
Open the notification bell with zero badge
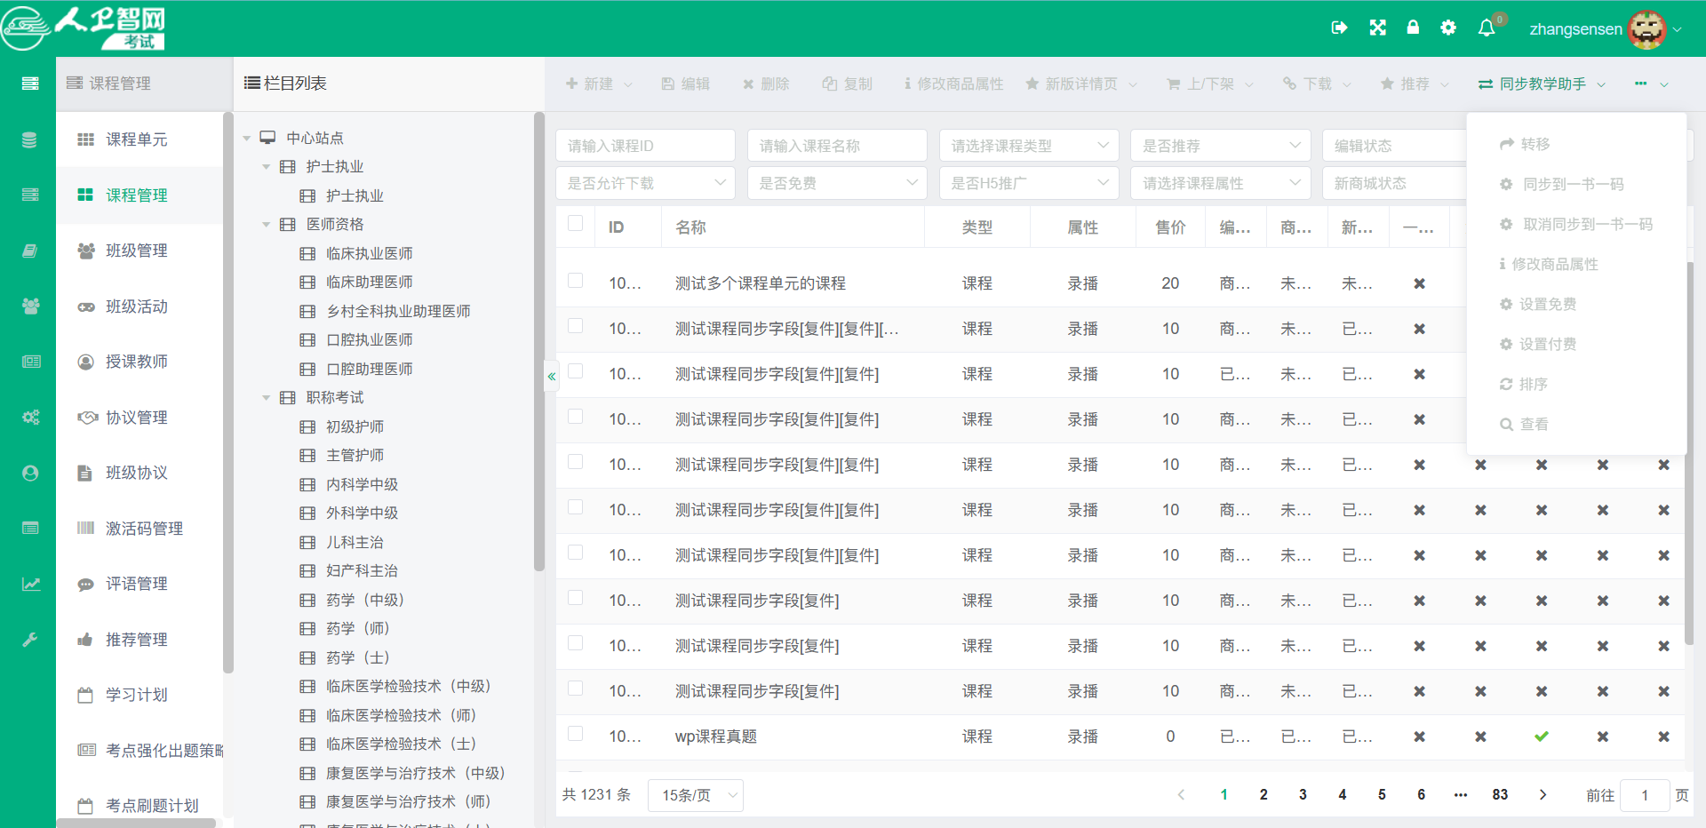pos(1486,28)
